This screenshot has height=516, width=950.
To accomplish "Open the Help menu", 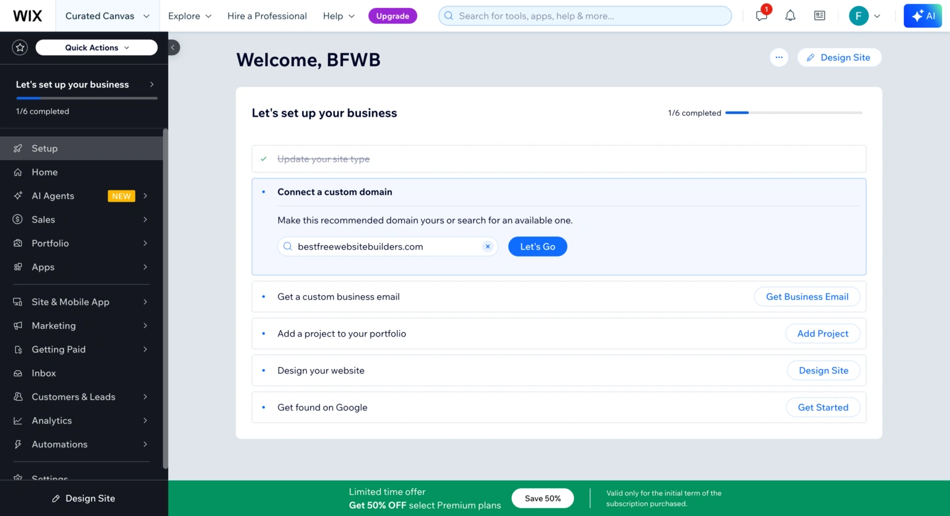I will click(338, 15).
